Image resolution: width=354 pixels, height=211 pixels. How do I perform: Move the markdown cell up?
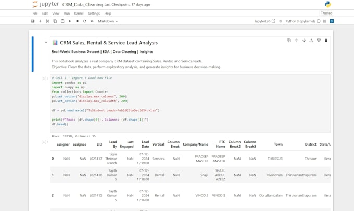[296, 41]
